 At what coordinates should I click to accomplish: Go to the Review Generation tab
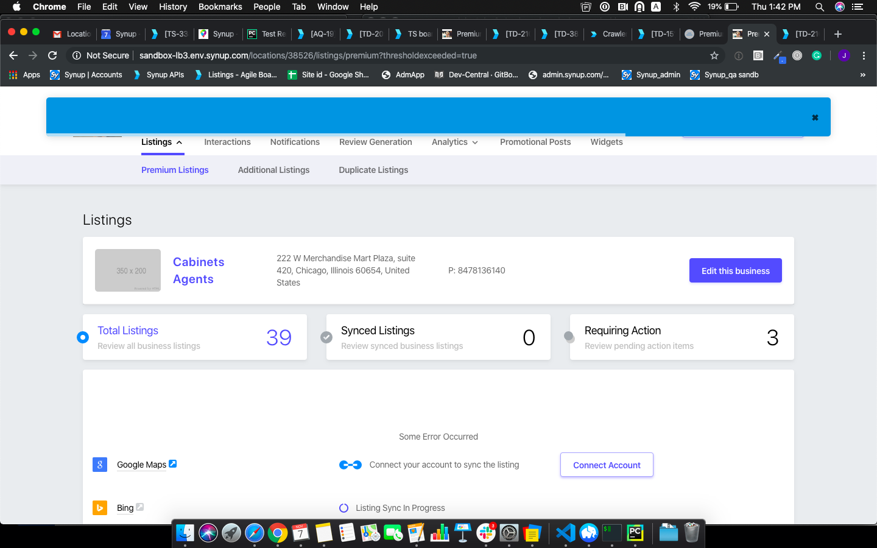click(x=375, y=142)
